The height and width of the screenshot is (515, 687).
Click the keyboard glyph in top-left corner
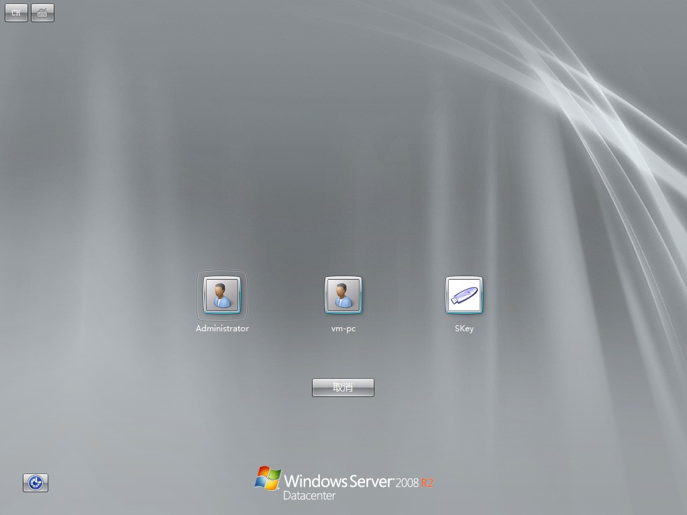[x=42, y=13]
